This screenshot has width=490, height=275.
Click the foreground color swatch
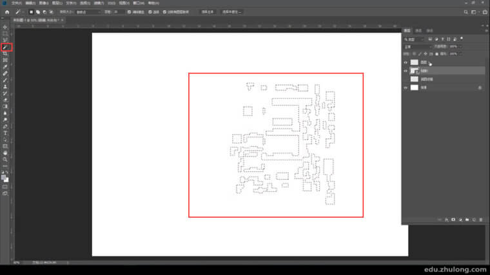pos(5,177)
